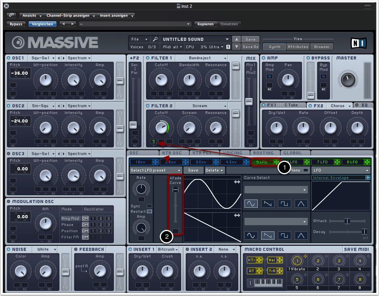The height and width of the screenshot is (296, 379).
Task: Click the Save As button
Action: coord(250,47)
